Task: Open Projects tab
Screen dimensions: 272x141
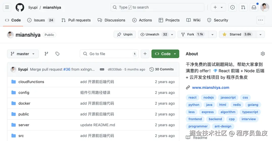Action: coord(169,20)
